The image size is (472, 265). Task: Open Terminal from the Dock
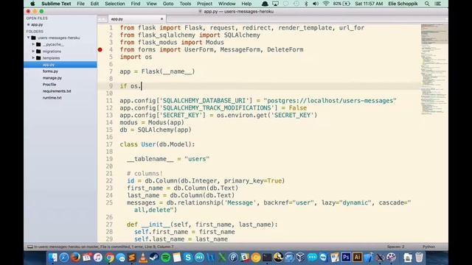click(x=267, y=258)
